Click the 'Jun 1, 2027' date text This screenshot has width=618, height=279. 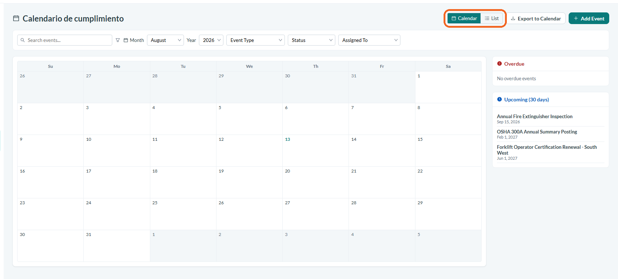coord(507,158)
